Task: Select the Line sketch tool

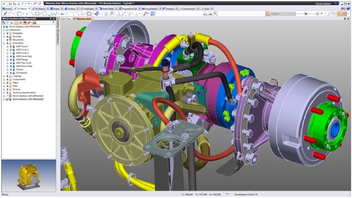Action: tap(32, 14)
